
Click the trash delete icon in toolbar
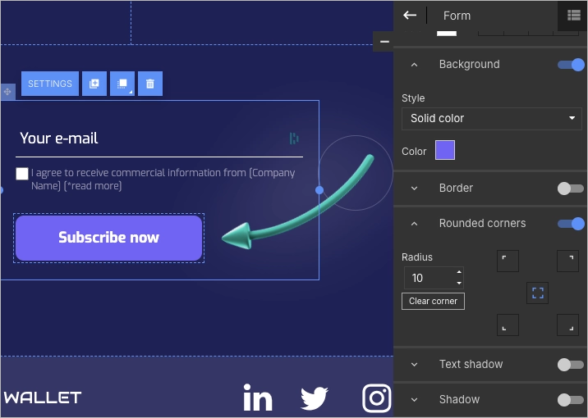pos(150,84)
